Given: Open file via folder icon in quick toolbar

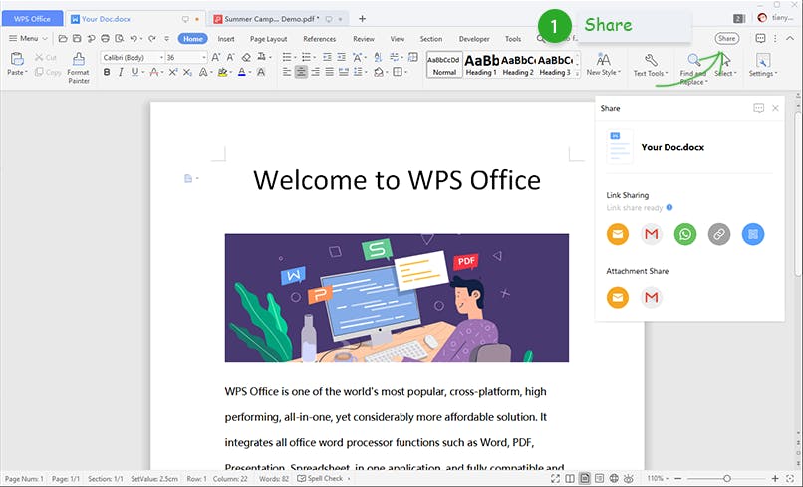Looking at the screenshot, I should point(63,39).
